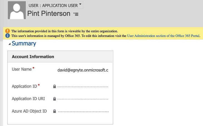
Task: Click the Account Information header
Action: pyautogui.click(x=60, y=56)
